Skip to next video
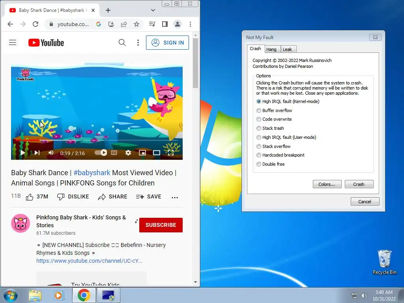404x303 pixels. (37, 153)
